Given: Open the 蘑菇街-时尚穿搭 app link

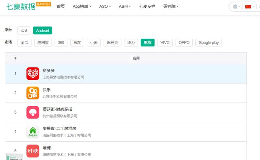Looking at the screenshot, I should tap(57, 109).
